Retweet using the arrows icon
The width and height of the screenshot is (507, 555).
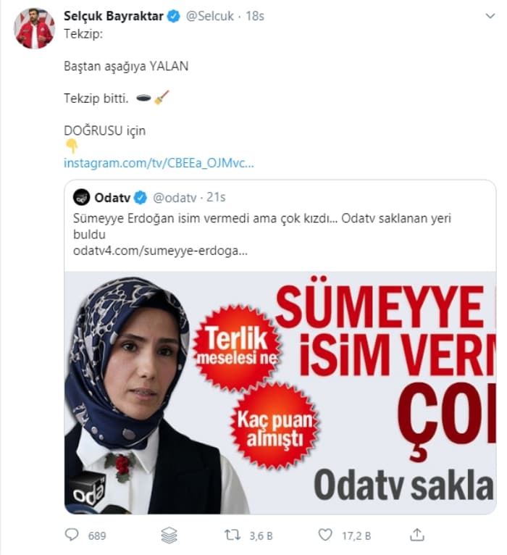coord(232,535)
